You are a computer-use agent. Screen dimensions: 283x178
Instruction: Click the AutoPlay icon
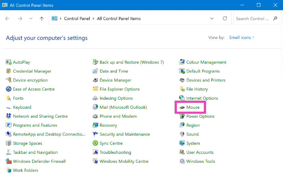click(9, 62)
